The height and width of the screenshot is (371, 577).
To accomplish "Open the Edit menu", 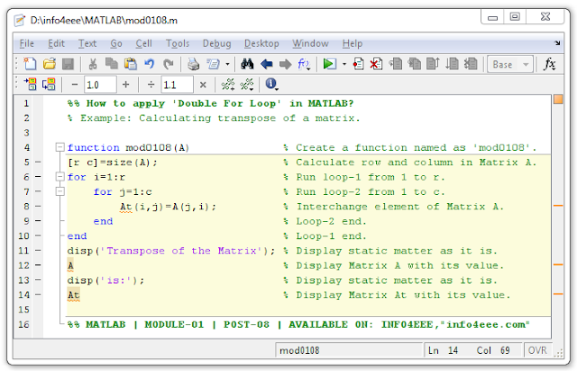I will coord(56,43).
